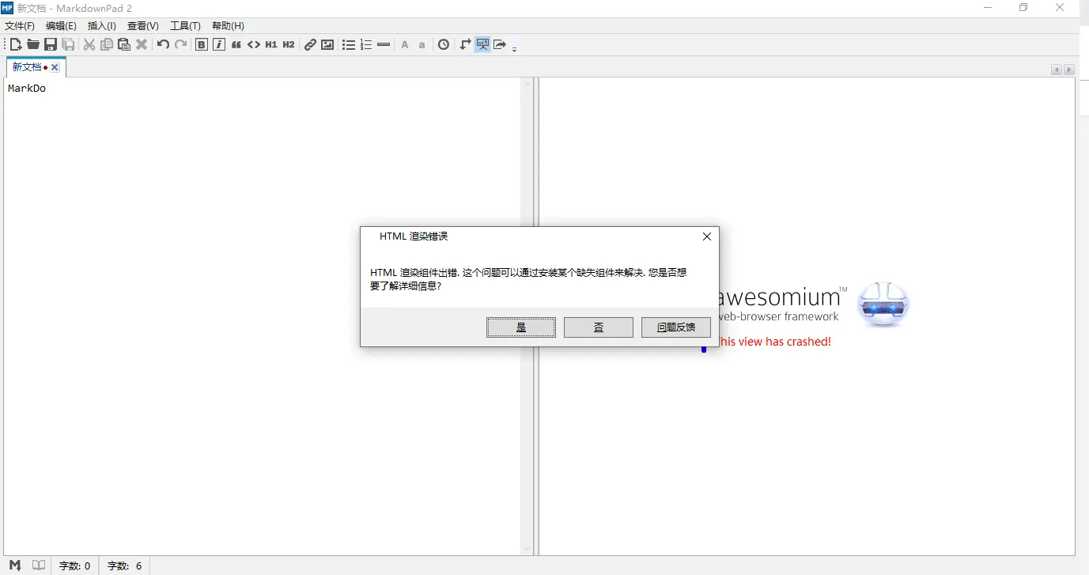The height and width of the screenshot is (575, 1089).
Task: Close the 新文档 tab with its X
Action: pos(55,68)
